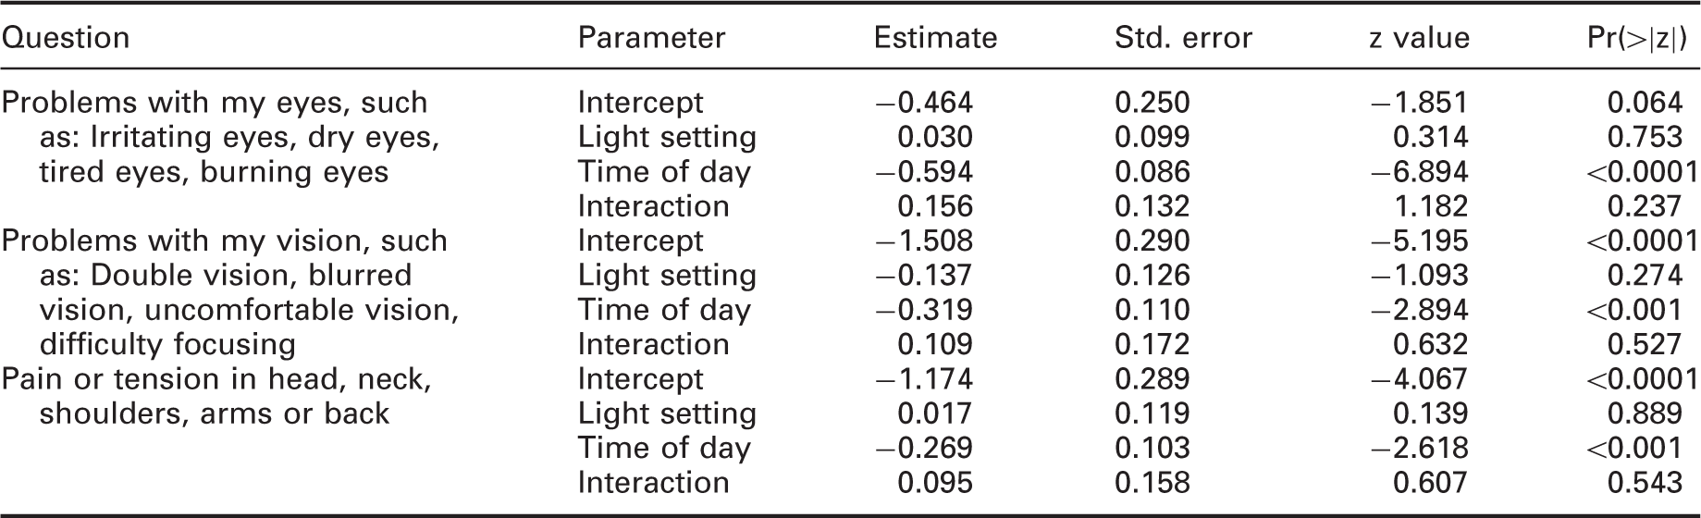Click the estimate value −0.464
This screenshot has width=1701, height=518.
tap(923, 103)
